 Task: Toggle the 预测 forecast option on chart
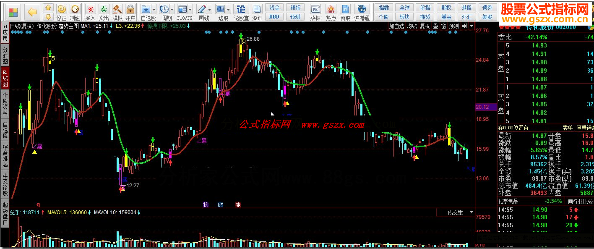click(454, 26)
